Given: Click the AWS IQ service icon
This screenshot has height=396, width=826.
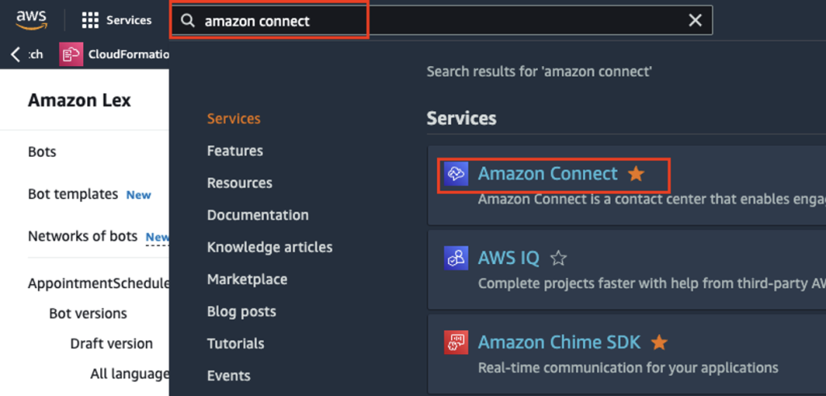Looking at the screenshot, I should pos(457,258).
